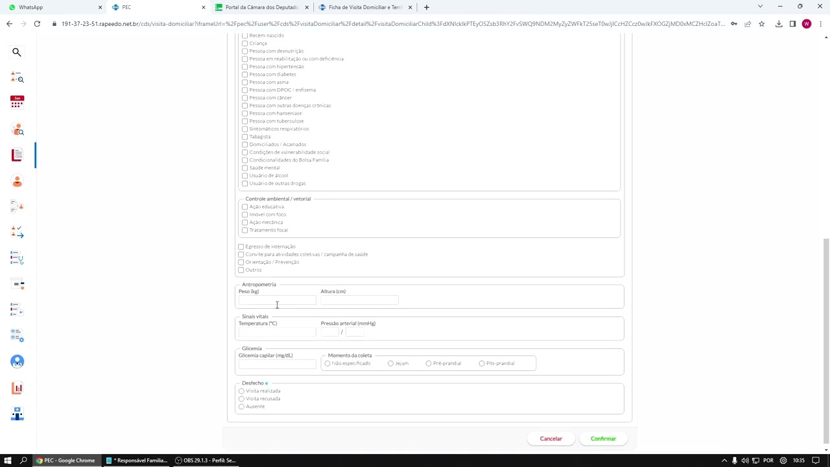Open the blue round family sidebar icon
Screen dimensions: 830x467
17,361
